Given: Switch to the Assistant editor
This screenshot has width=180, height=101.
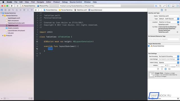Looking at the screenshot, I should coord(160,6).
